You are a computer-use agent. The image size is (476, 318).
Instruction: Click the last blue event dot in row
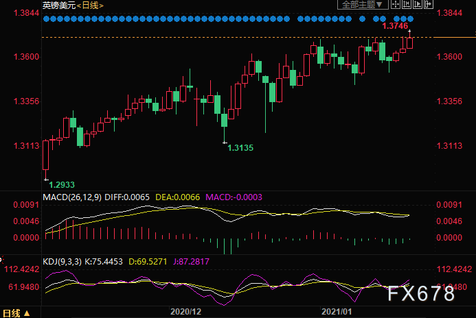point(411,19)
